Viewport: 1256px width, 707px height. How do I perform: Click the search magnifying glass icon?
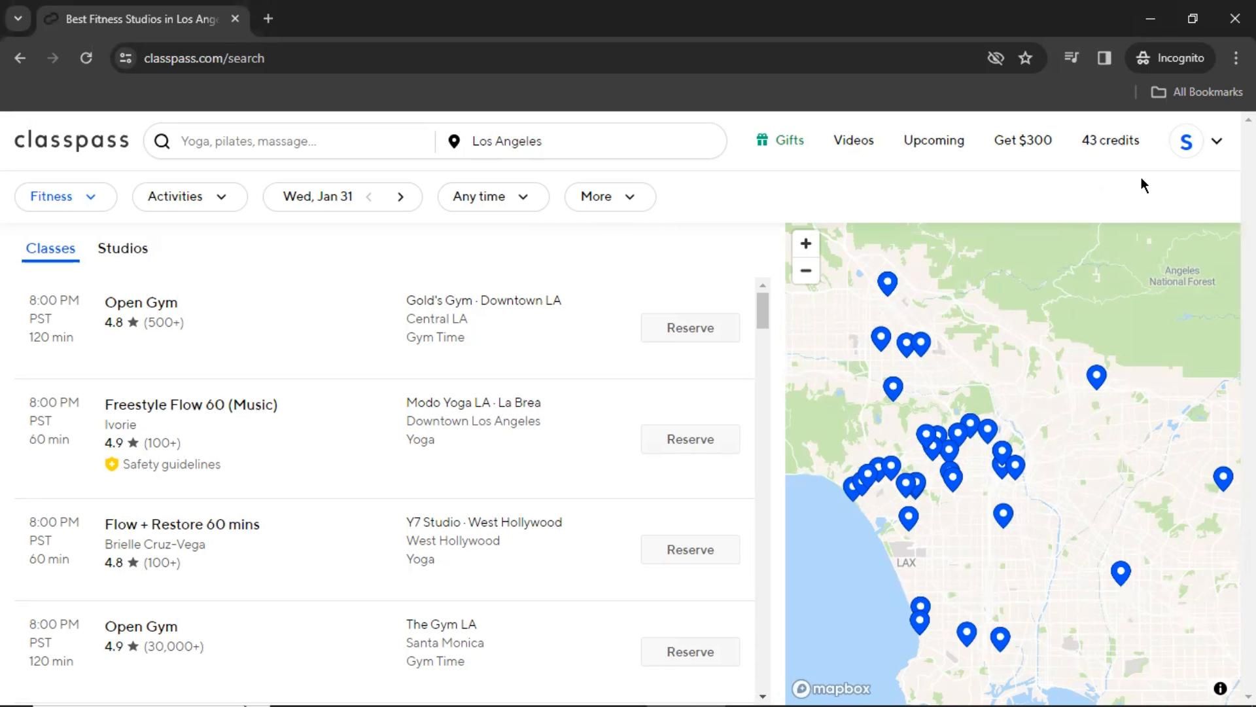pos(162,141)
